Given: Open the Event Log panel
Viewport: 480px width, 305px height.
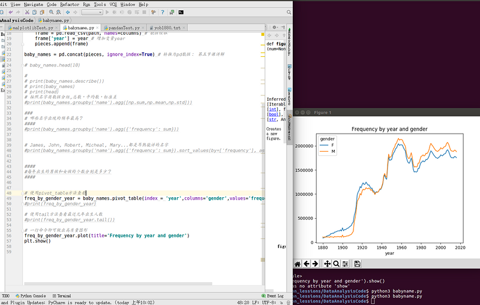Looking at the screenshot, I should coord(272,296).
